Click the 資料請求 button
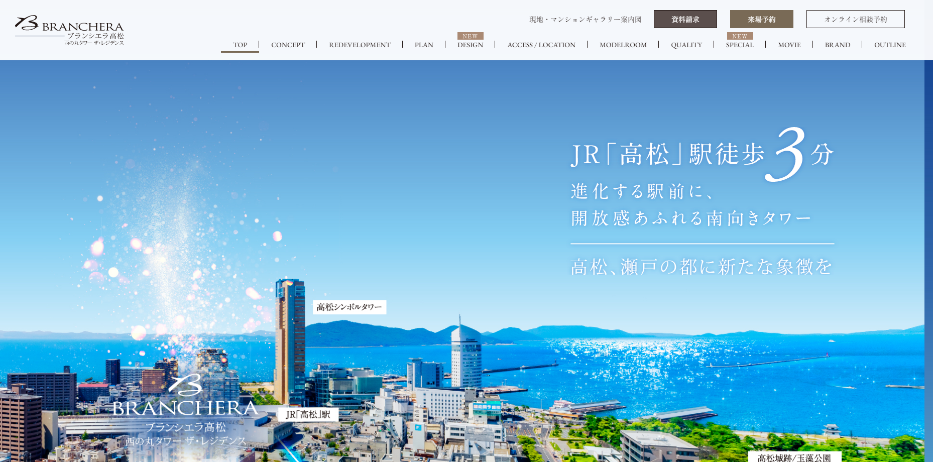Viewport: 933px width, 462px height. (685, 19)
